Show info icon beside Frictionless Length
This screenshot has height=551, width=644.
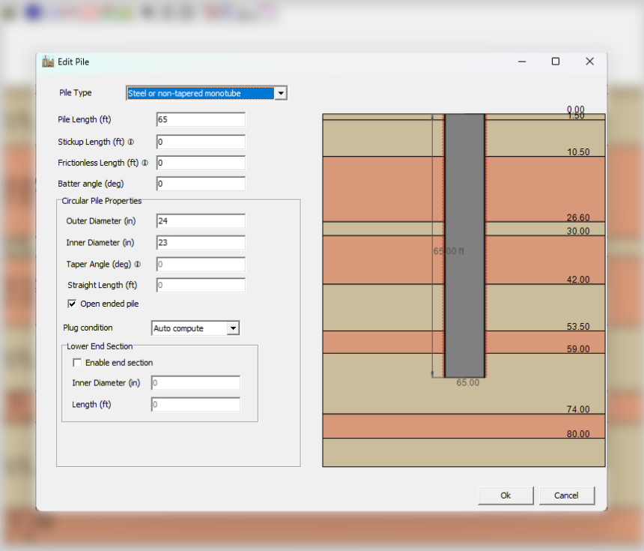click(x=145, y=163)
